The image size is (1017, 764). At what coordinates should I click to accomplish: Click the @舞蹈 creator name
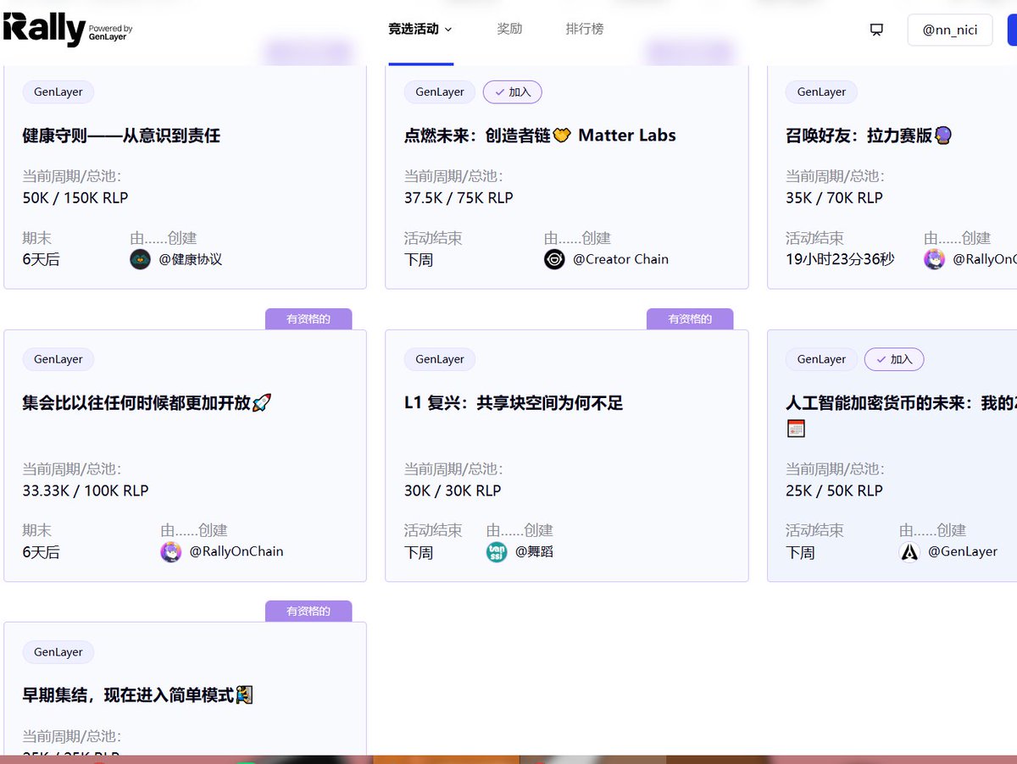534,551
